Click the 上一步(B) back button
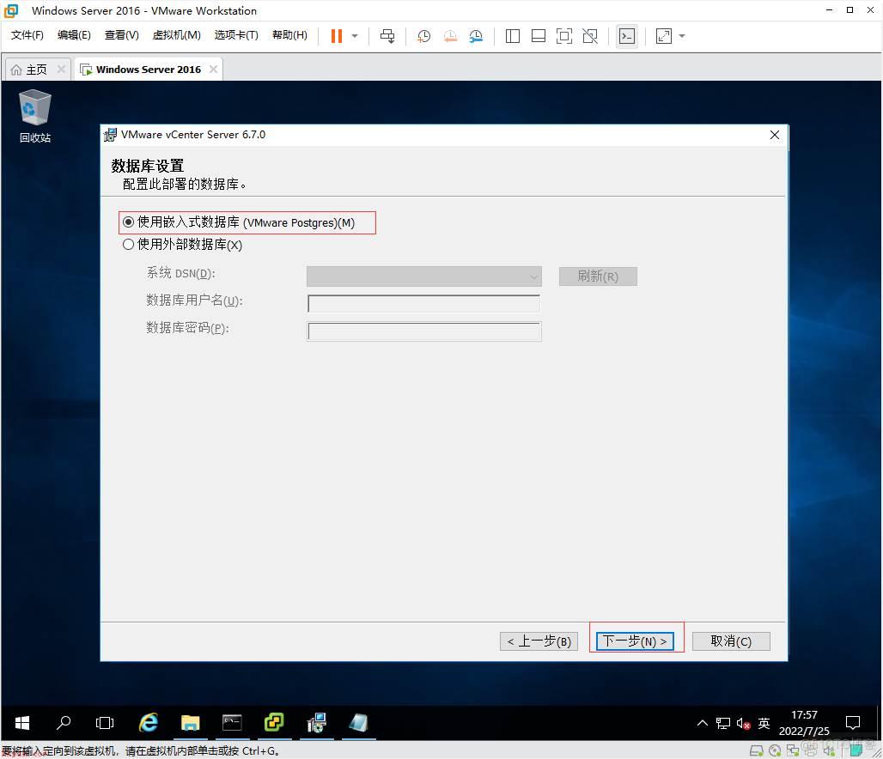The width and height of the screenshot is (883, 759). click(x=539, y=641)
